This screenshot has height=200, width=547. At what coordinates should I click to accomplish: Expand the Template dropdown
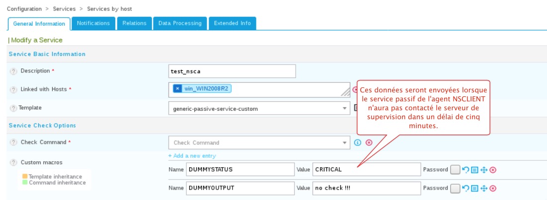(x=345, y=108)
